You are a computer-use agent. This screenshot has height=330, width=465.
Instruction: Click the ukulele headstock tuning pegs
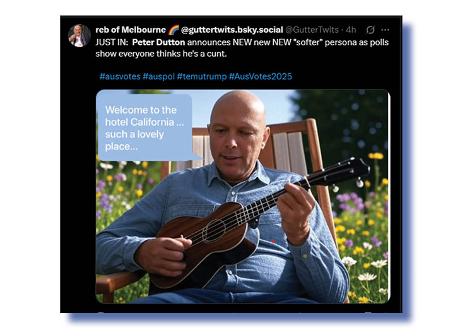350,173
